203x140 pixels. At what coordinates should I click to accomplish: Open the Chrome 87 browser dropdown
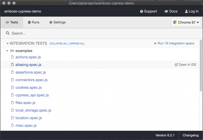[x=186, y=22]
